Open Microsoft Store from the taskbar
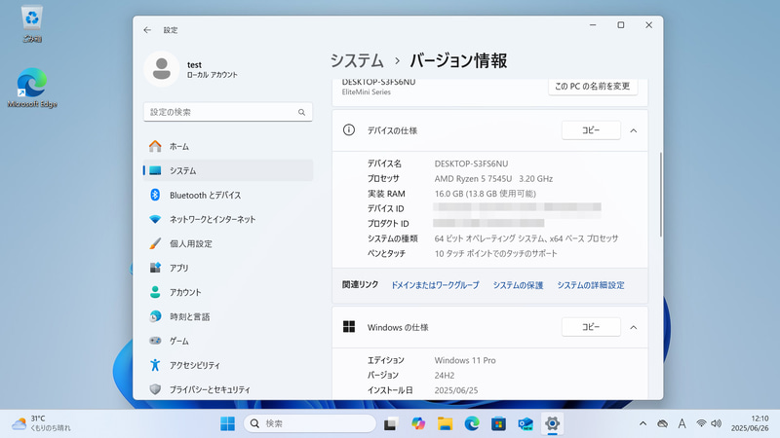 (x=498, y=423)
